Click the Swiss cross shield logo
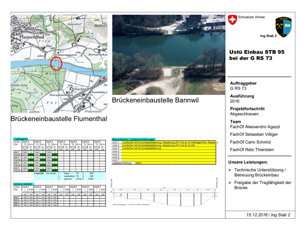306x230 pixels. pyautogui.click(x=232, y=20)
